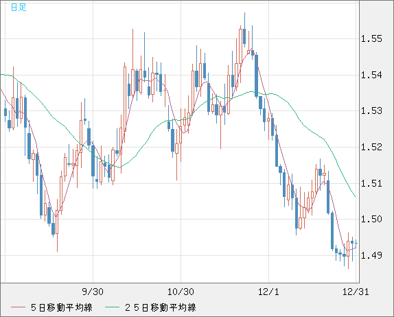Image resolution: width=394 pixels, height=317 pixels.
Task: Select the 1.53 price axis label
Action: [x=371, y=110]
